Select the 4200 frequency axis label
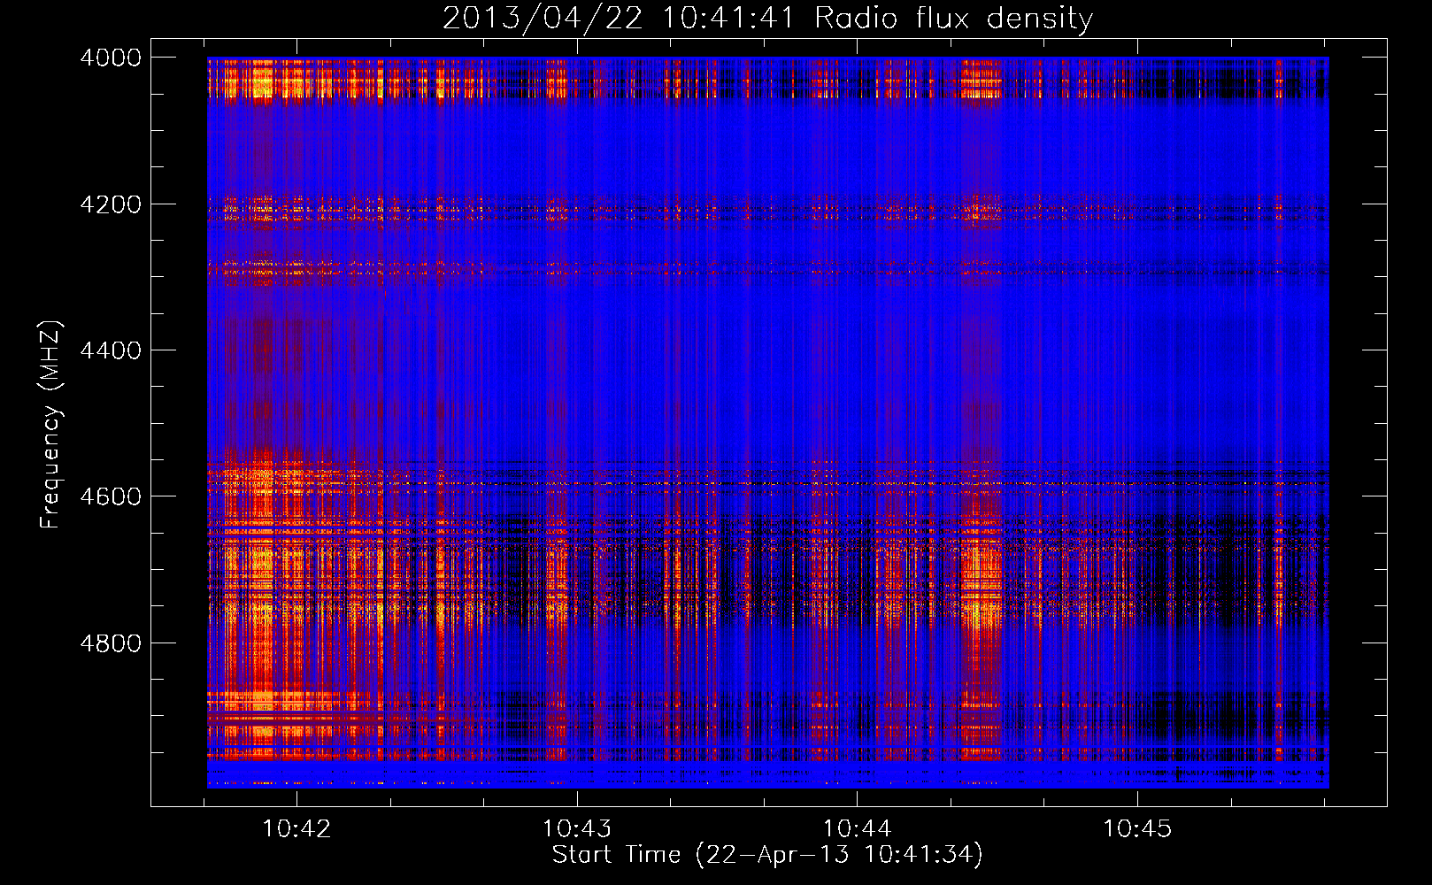 tap(111, 204)
